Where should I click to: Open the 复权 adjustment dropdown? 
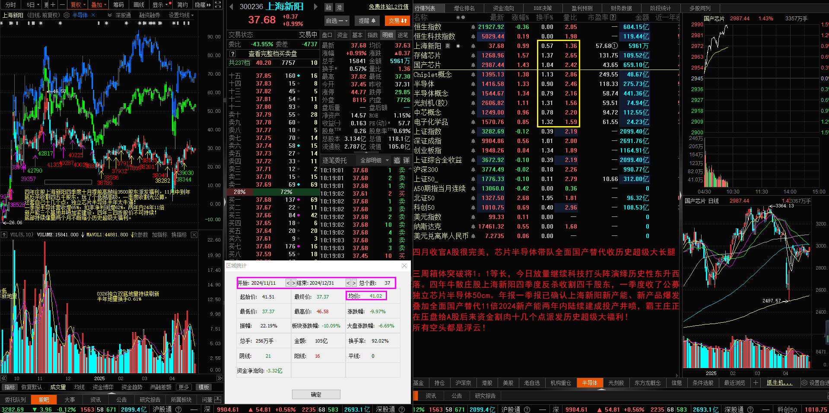click(x=78, y=5)
